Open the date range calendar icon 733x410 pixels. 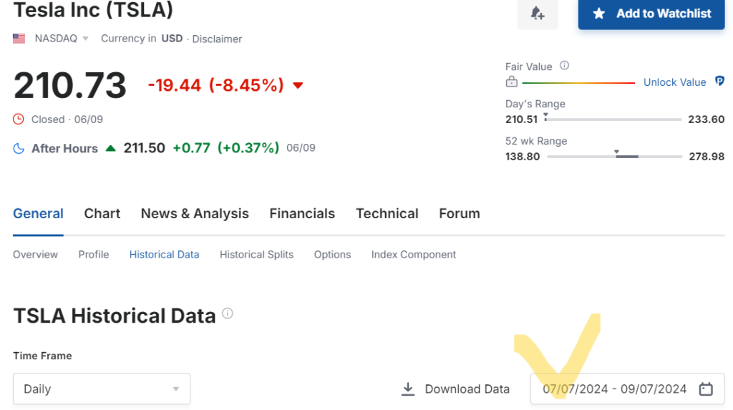tap(706, 389)
